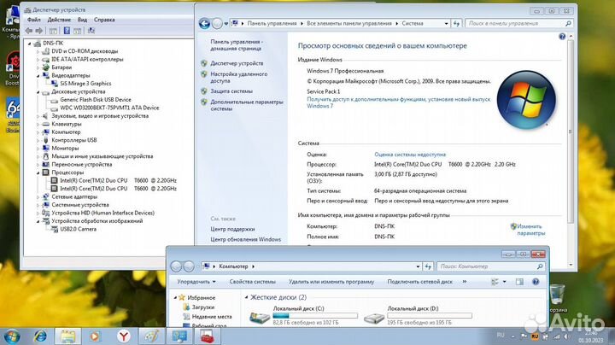Open Windows Media Player from taskbar
The height and width of the screenshot is (345, 615).
point(95,336)
